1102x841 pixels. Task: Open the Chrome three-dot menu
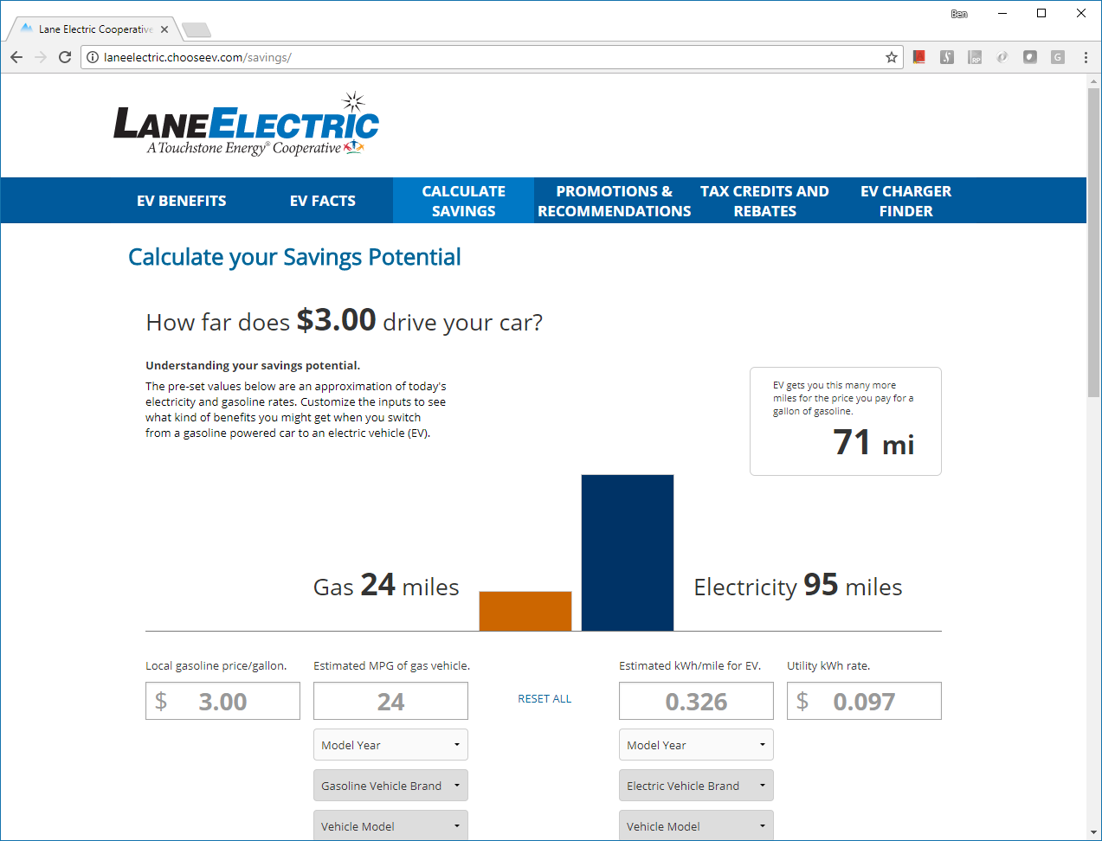[1086, 57]
